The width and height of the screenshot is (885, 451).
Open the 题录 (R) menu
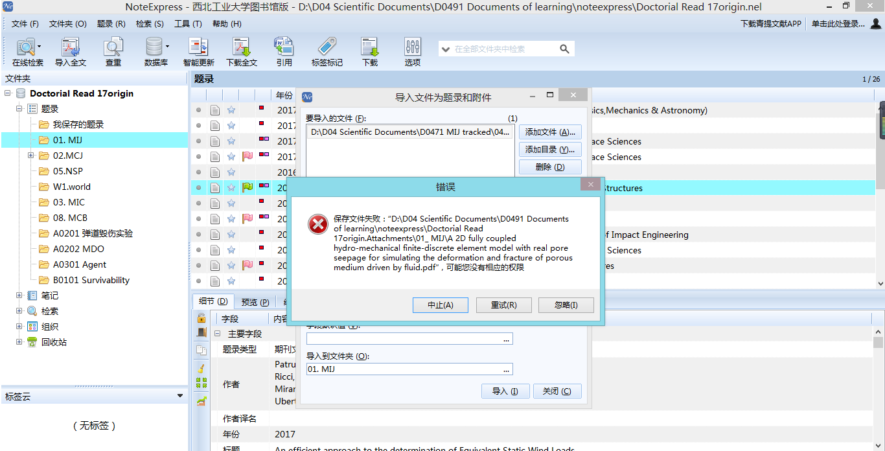[x=111, y=24]
